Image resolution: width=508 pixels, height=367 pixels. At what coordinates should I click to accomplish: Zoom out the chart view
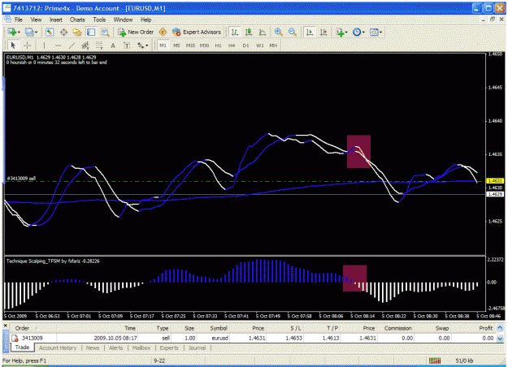[x=293, y=32]
